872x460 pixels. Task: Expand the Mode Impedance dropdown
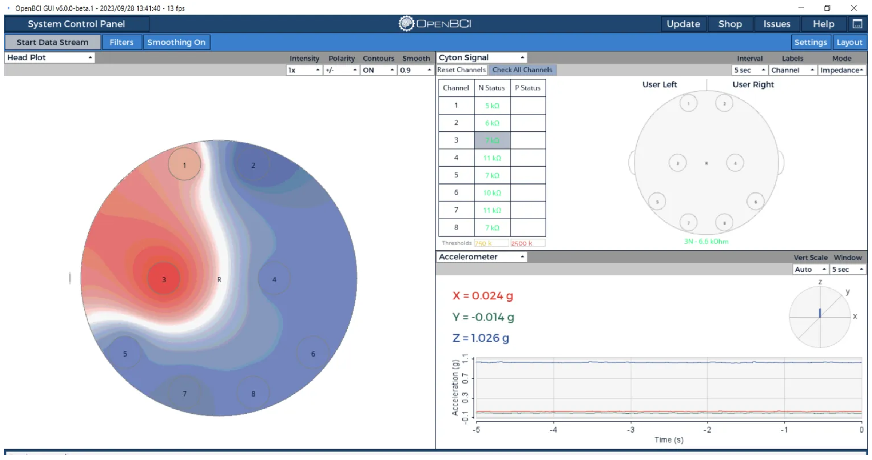[x=842, y=70]
